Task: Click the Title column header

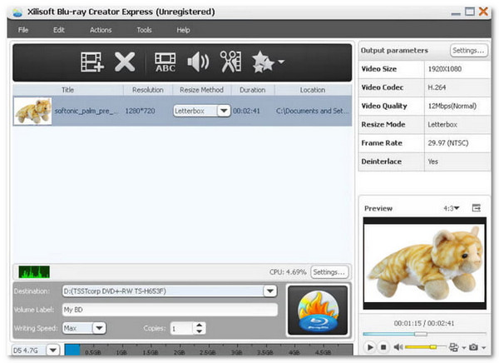Action: [68, 90]
